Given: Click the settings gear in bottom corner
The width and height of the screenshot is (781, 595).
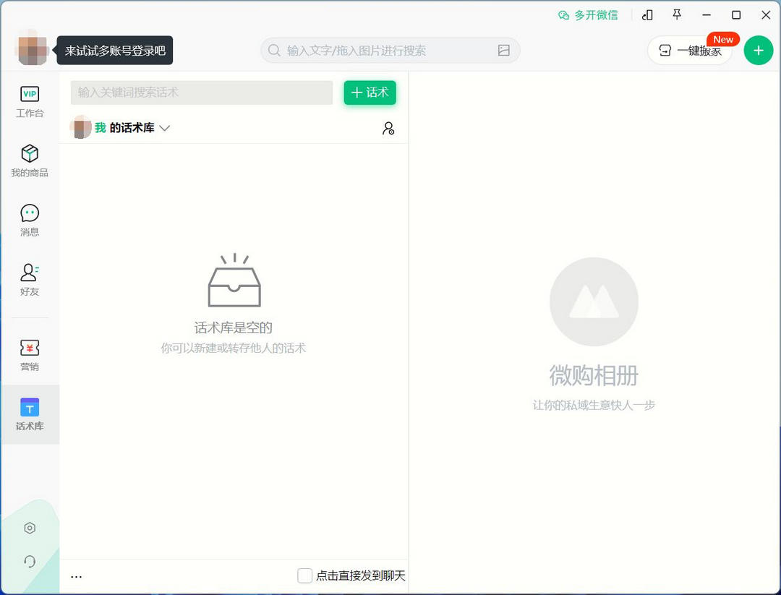Looking at the screenshot, I should 30,528.
